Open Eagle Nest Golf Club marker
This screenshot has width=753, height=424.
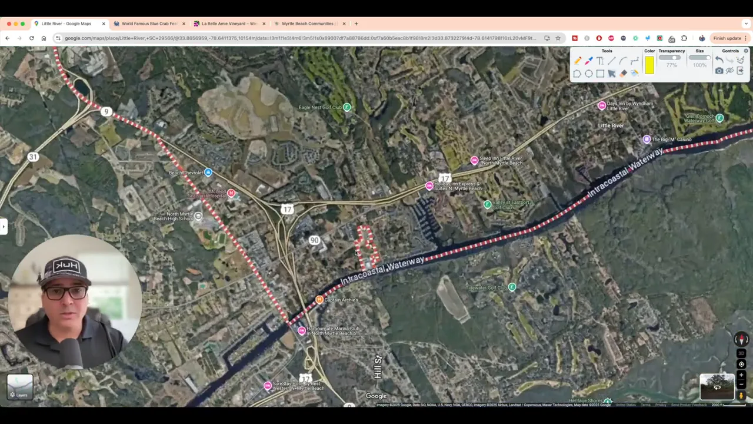pyautogui.click(x=347, y=107)
